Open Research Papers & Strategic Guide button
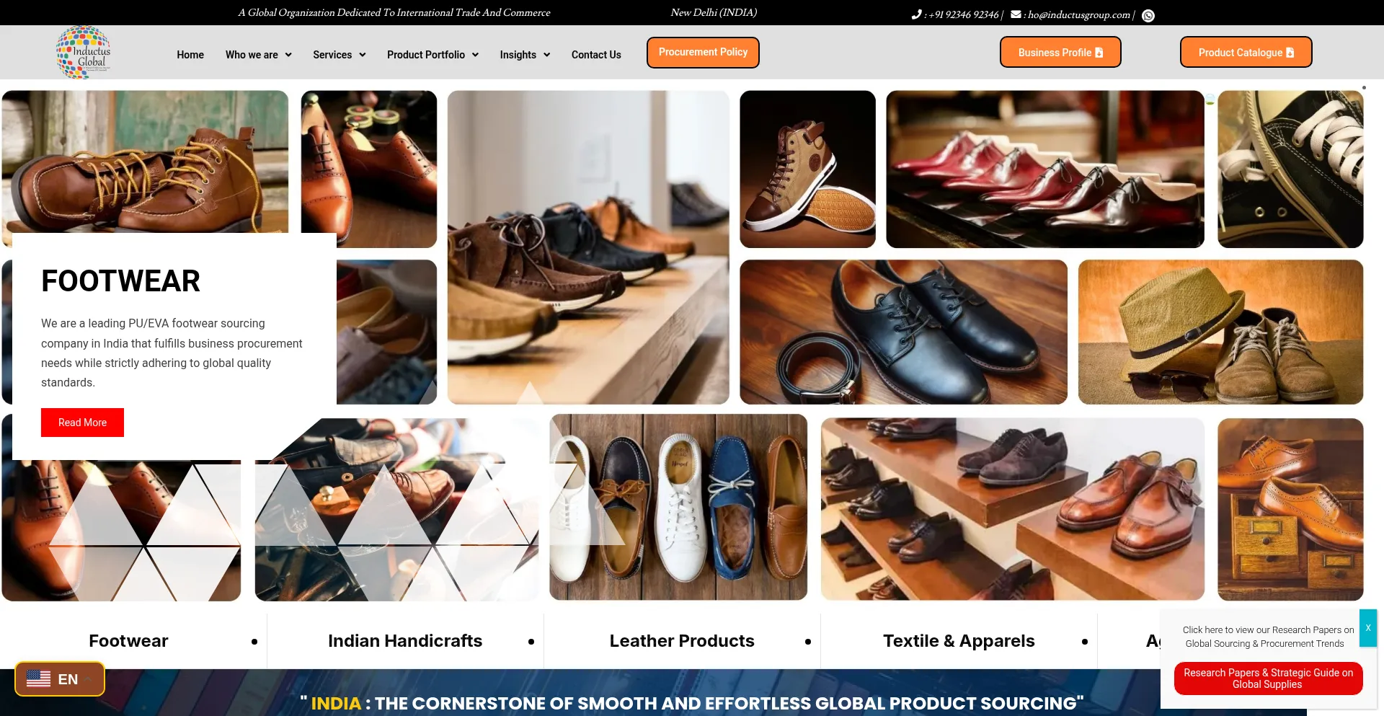Screen dimensions: 1384x716 [x=1268, y=679]
